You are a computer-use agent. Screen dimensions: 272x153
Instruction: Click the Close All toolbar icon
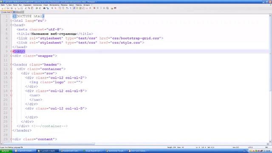[x=19, y=8]
